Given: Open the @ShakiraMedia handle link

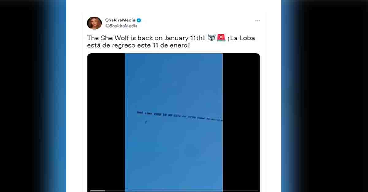Looking at the screenshot, I should coord(121,26).
